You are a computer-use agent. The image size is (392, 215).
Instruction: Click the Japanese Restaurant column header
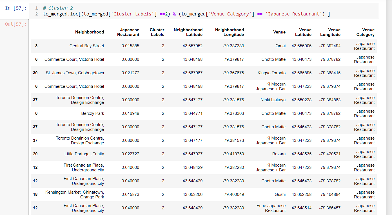coord(128,32)
